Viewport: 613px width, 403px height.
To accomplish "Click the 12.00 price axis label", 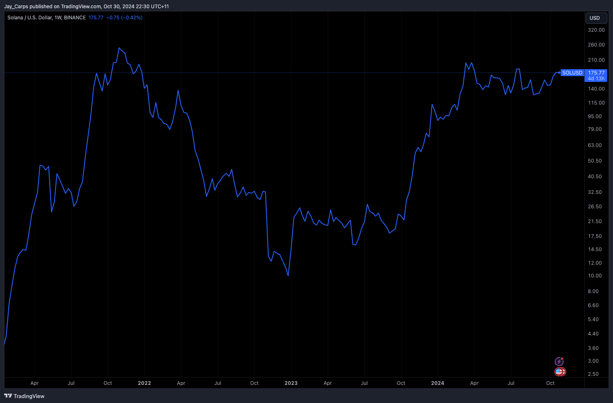I will coord(595,263).
